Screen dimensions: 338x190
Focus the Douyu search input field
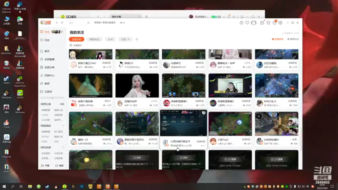tap(78, 23)
